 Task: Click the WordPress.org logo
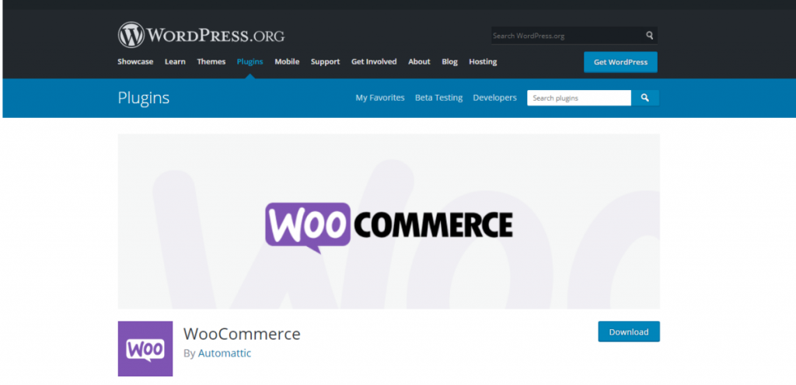pos(201,35)
